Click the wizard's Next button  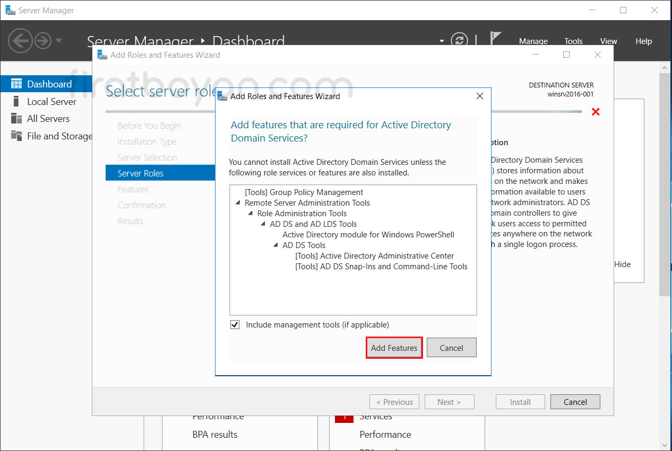click(449, 402)
